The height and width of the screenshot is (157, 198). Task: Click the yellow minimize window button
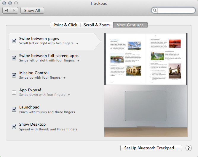(x=11, y=3)
